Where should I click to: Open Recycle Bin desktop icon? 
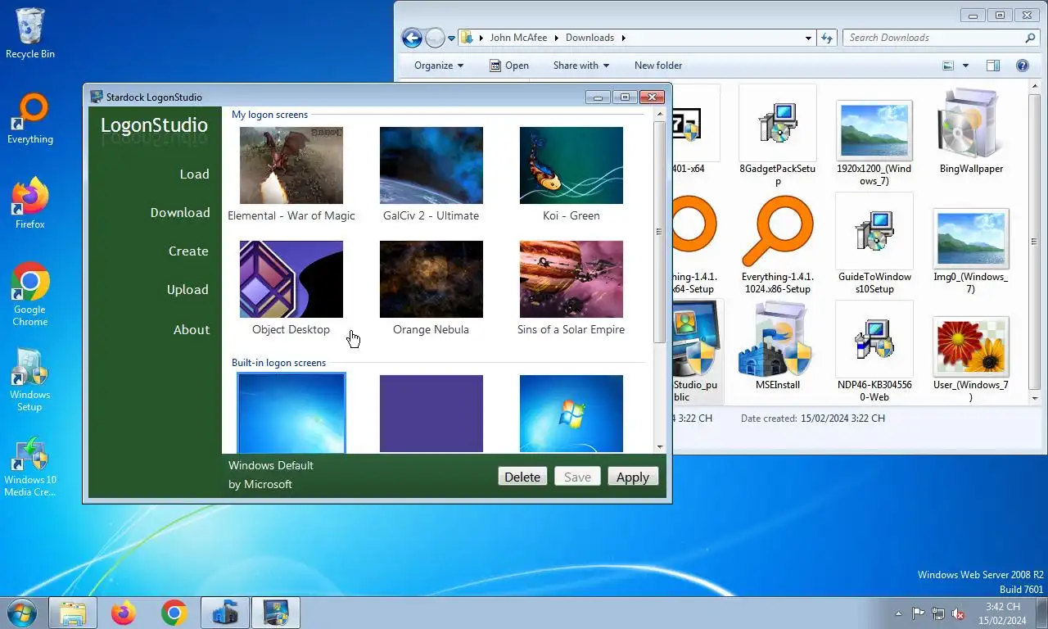[31, 34]
